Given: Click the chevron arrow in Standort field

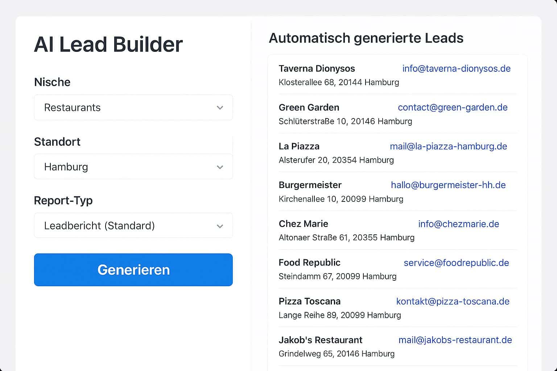Looking at the screenshot, I should click(220, 167).
